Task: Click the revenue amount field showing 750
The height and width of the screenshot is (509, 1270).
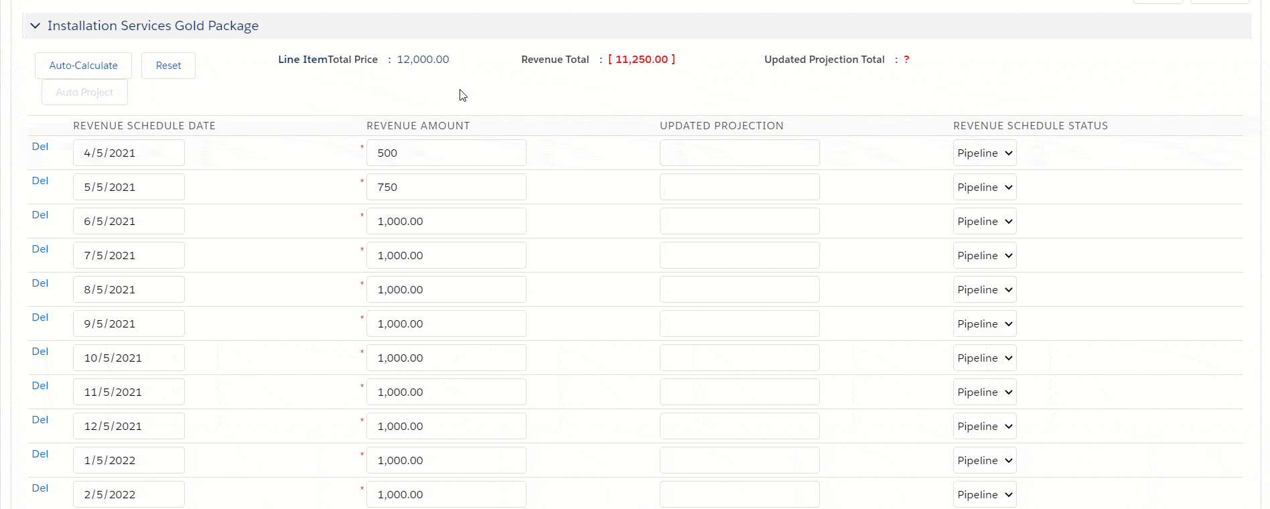Action: click(446, 188)
